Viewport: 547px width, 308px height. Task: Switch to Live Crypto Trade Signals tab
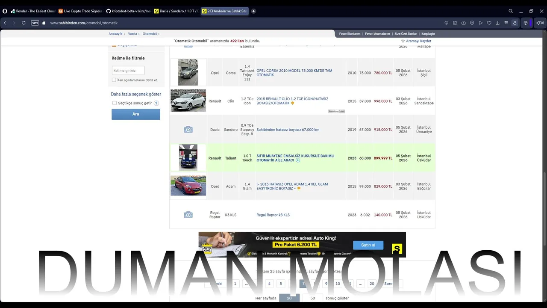pyautogui.click(x=80, y=11)
